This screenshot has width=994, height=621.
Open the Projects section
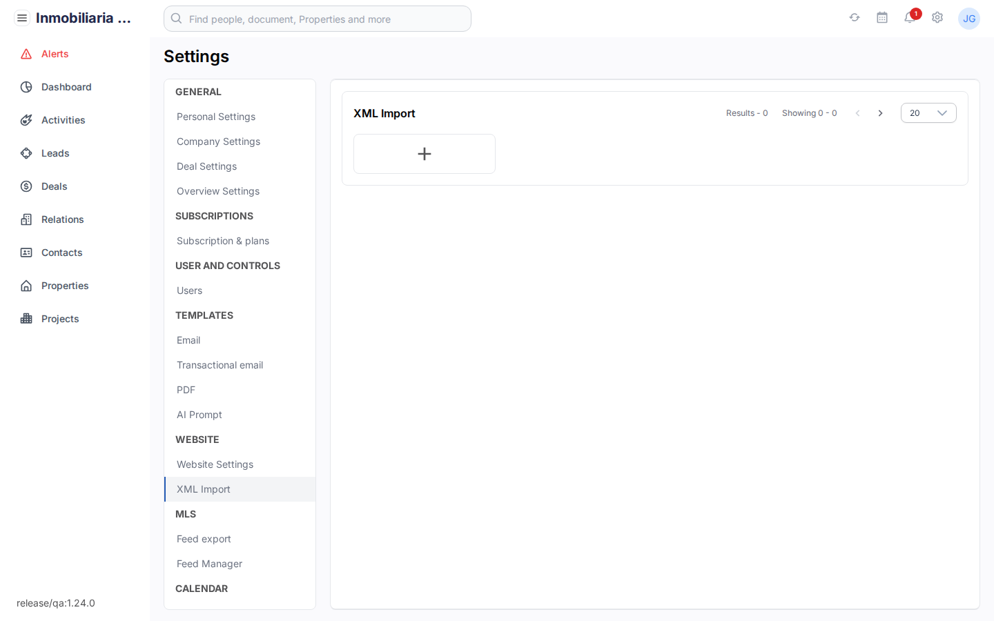click(26, 318)
